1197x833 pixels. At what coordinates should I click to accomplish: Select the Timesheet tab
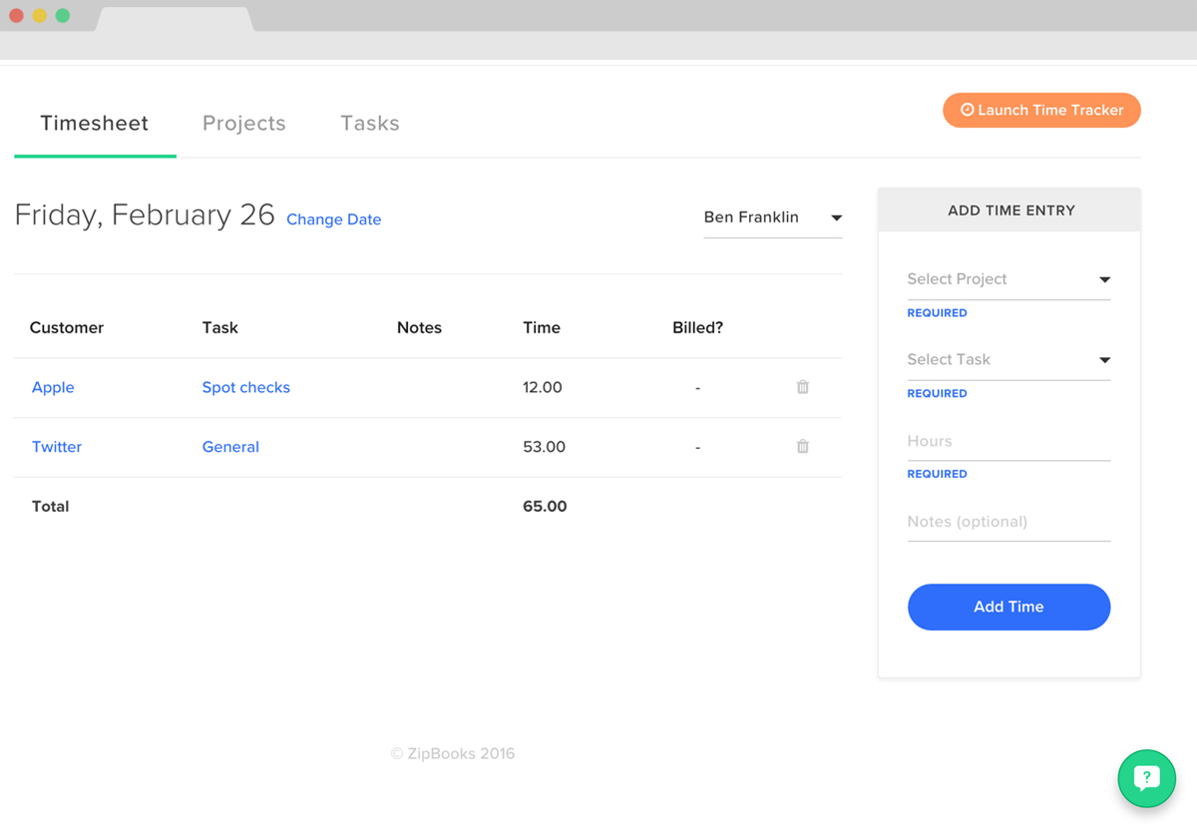tap(95, 123)
